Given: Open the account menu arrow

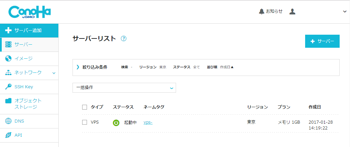Looking at the screenshot, I should point(344,12).
